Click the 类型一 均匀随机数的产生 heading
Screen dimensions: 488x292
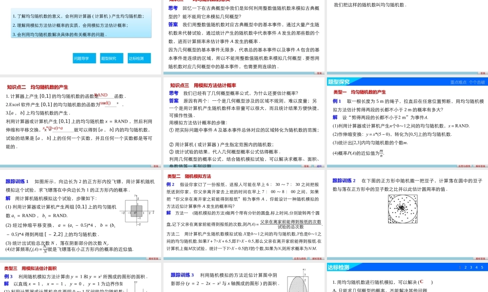pyautogui.click(x=360, y=91)
